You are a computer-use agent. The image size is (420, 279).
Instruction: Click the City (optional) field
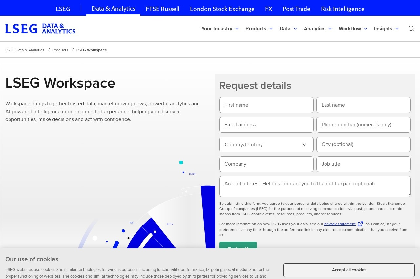364,144
